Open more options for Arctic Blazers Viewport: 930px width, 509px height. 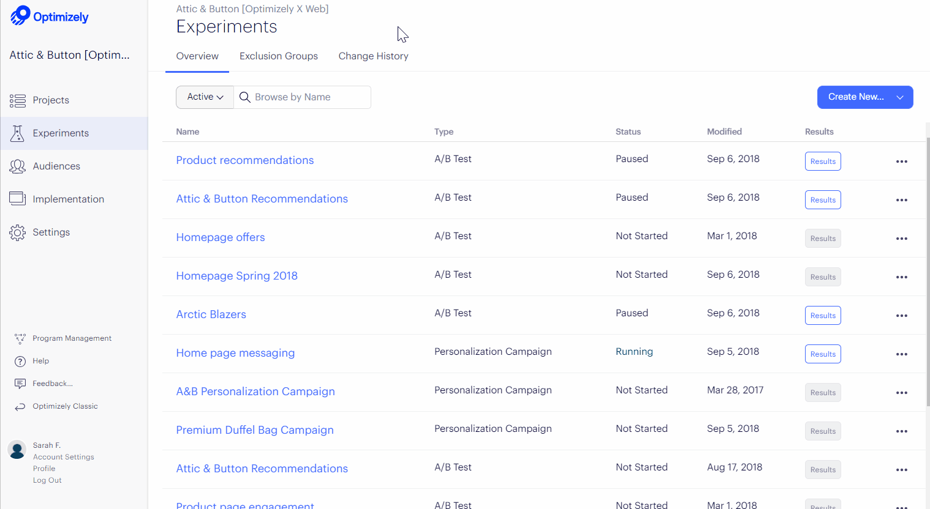(901, 316)
